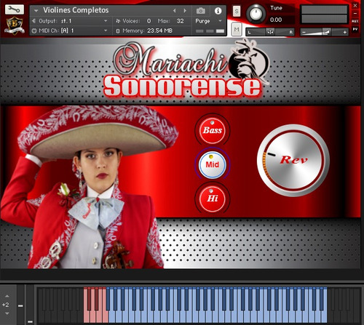Minimize instrument view with minus button
The image size is (364, 325).
click(x=355, y=14)
